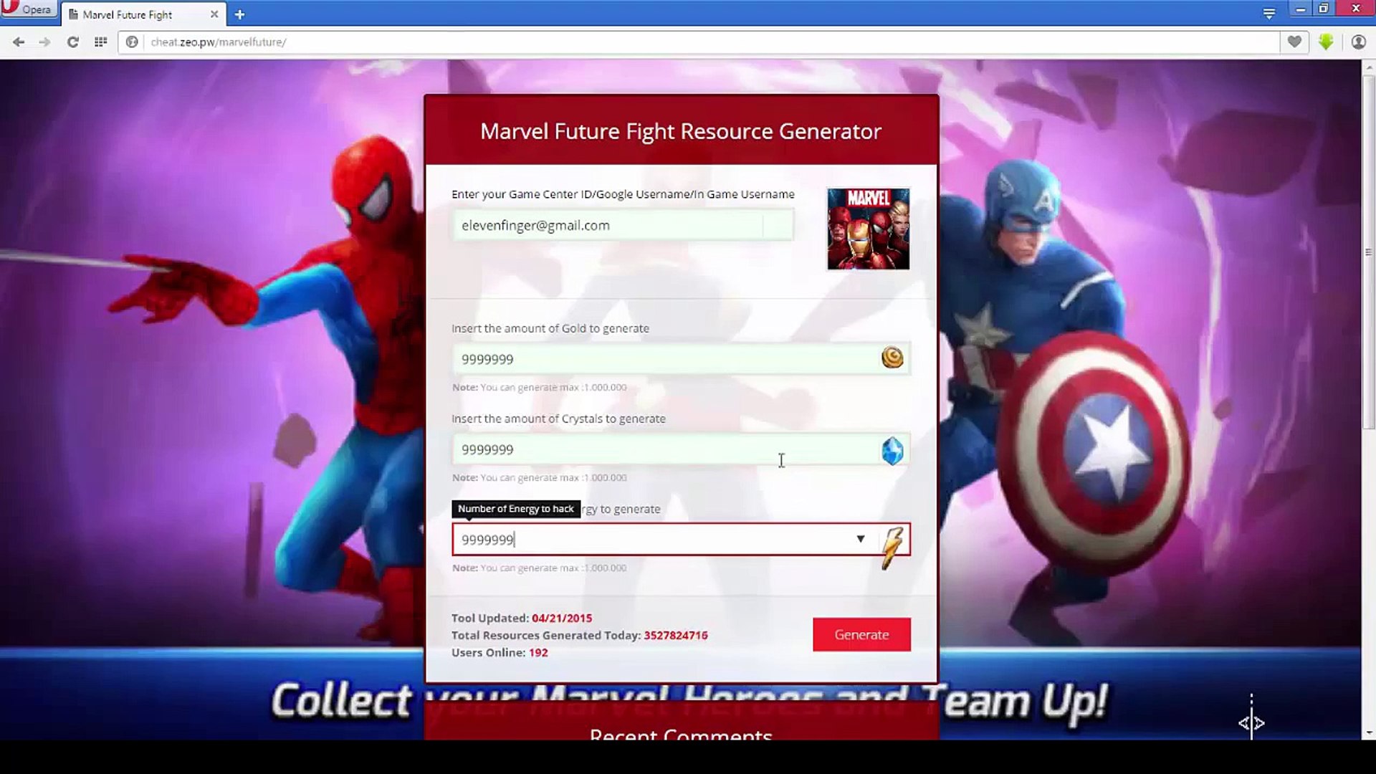
Task: Click the Gold max note text
Action: pyautogui.click(x=540, y=387)
